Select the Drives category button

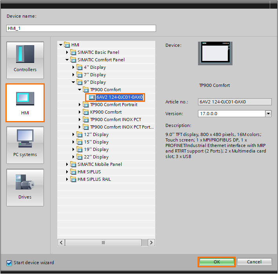[25, 188]
